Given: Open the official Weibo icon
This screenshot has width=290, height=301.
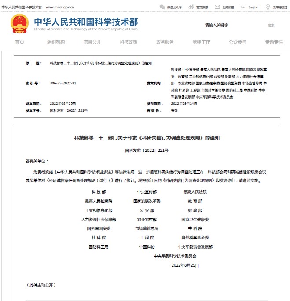Looking at the screenshot, I should pos(191,7).
